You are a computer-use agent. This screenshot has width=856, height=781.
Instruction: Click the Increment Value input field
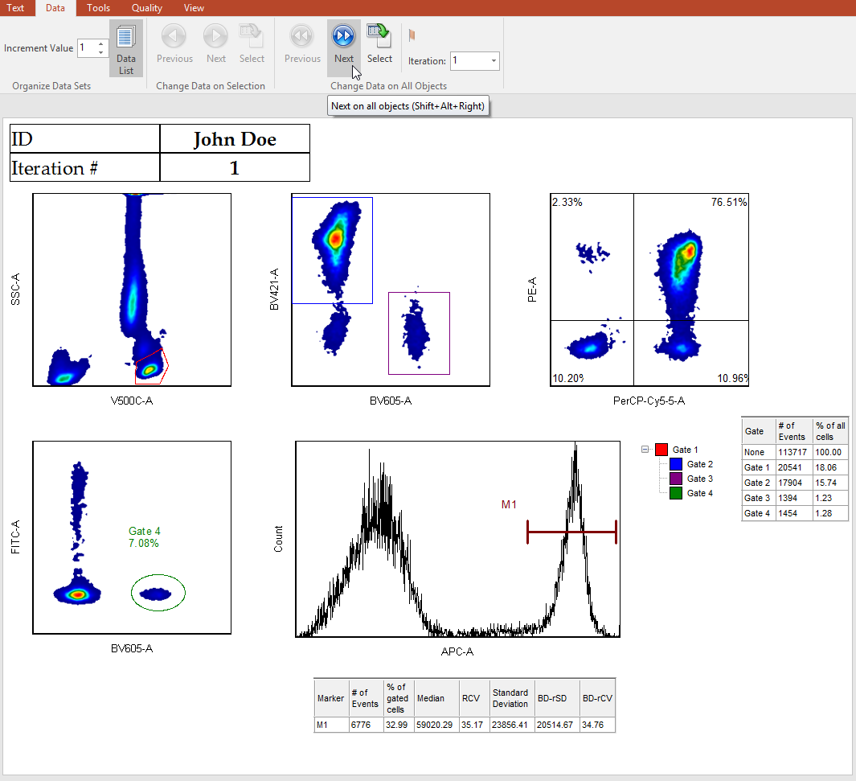87,48
